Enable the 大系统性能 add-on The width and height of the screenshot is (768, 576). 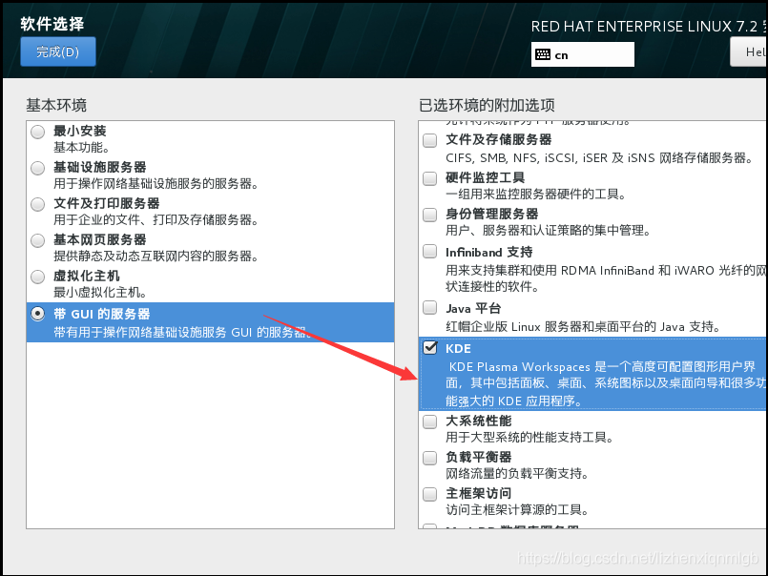(429, 421)
